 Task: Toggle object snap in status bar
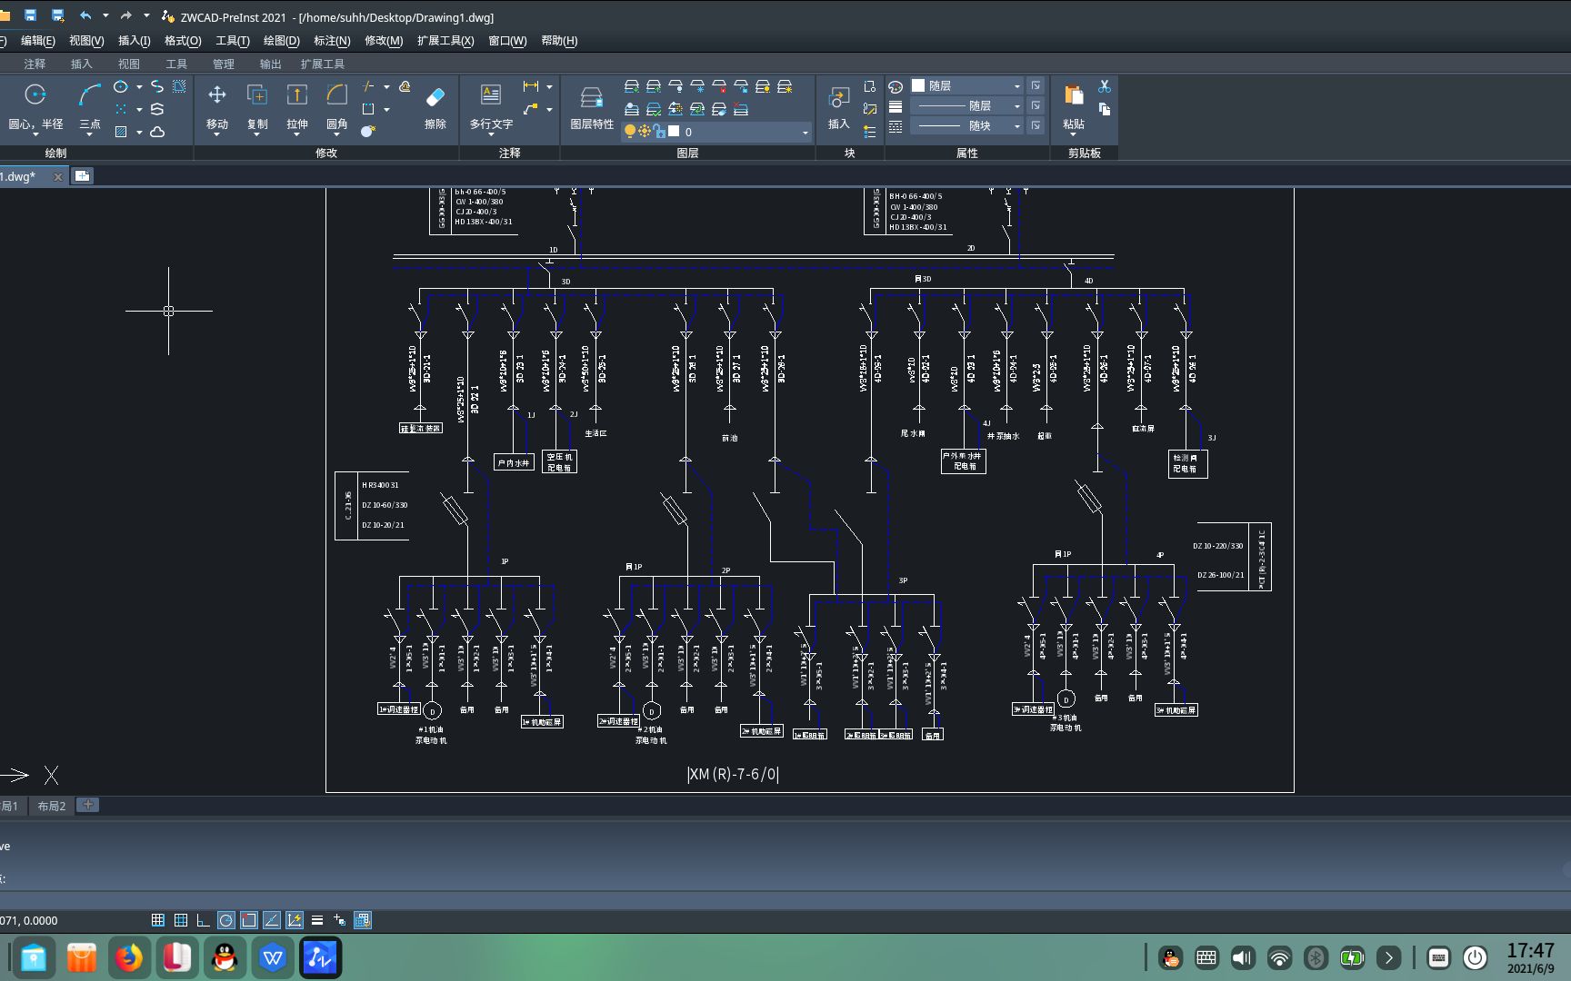point(249,920)
